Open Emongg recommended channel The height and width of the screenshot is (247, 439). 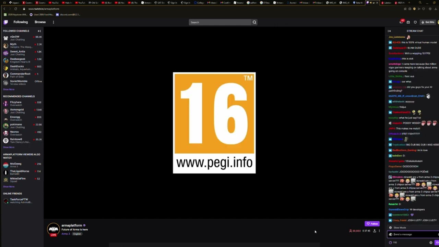(22, 118)
